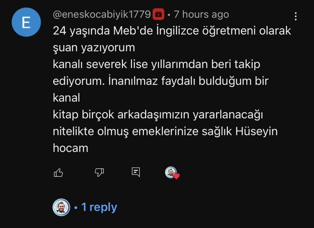Click the 7 hours ago timestamp
314x228 pixels.
click(x=201, y=14)
